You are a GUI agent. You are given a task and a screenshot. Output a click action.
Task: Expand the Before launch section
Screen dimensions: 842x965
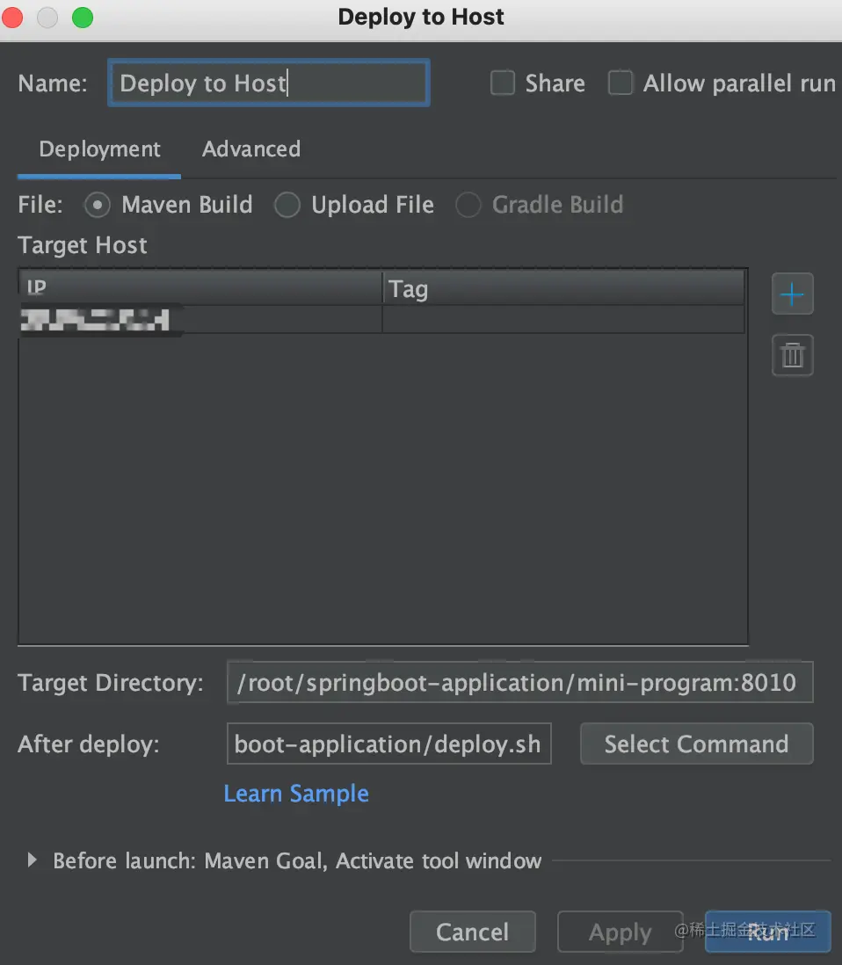[x=33, y=861]
